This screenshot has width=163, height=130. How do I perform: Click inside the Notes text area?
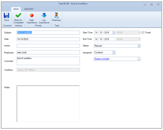(48, 104)
